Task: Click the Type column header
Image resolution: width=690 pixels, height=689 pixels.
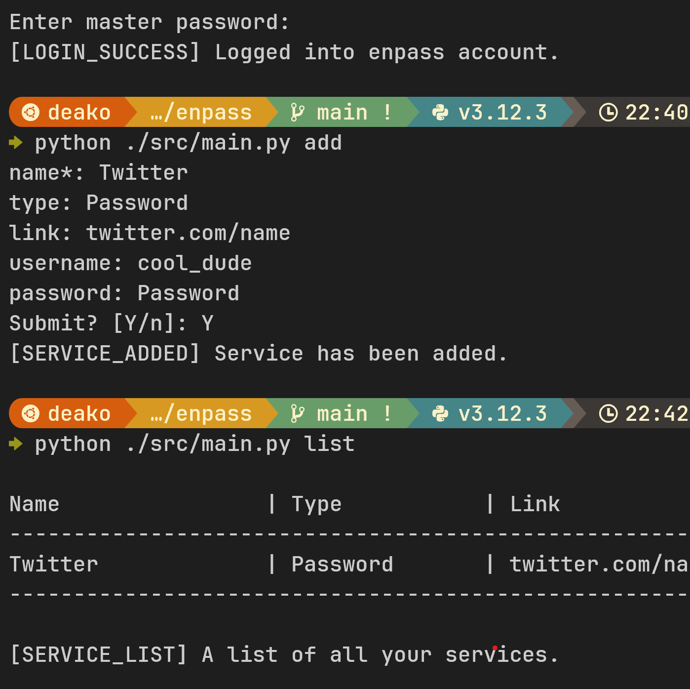Action: tap(316, 504)
